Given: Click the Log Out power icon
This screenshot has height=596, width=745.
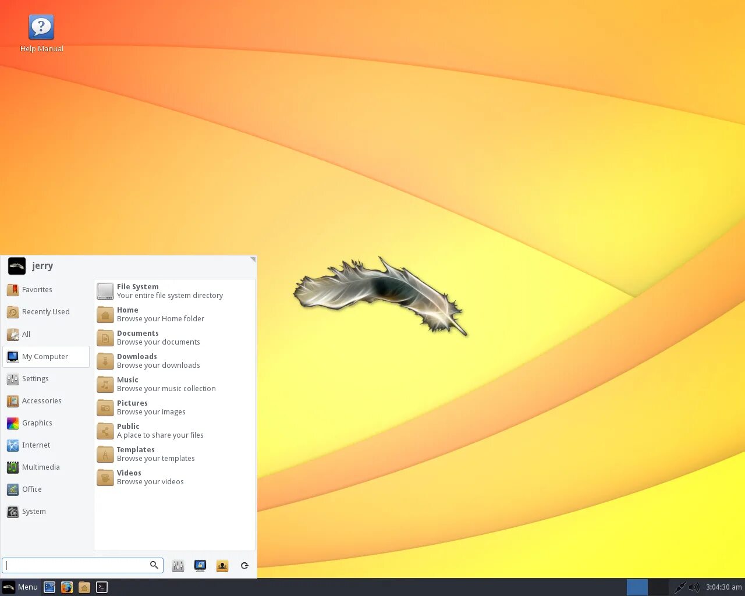Looking at the screenshot, I should coord(244,565).
